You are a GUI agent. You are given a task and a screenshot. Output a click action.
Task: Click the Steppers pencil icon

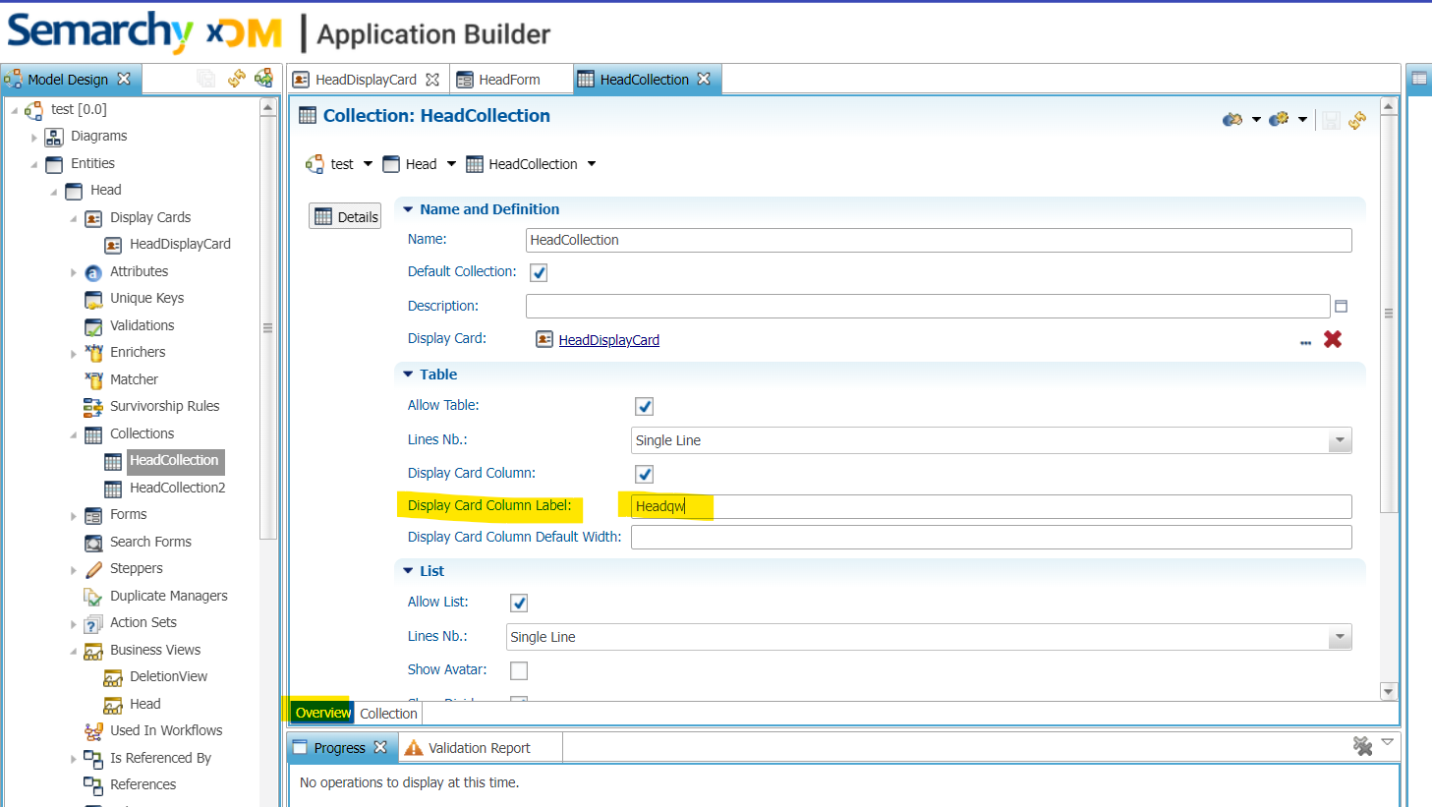click(93, 569)
